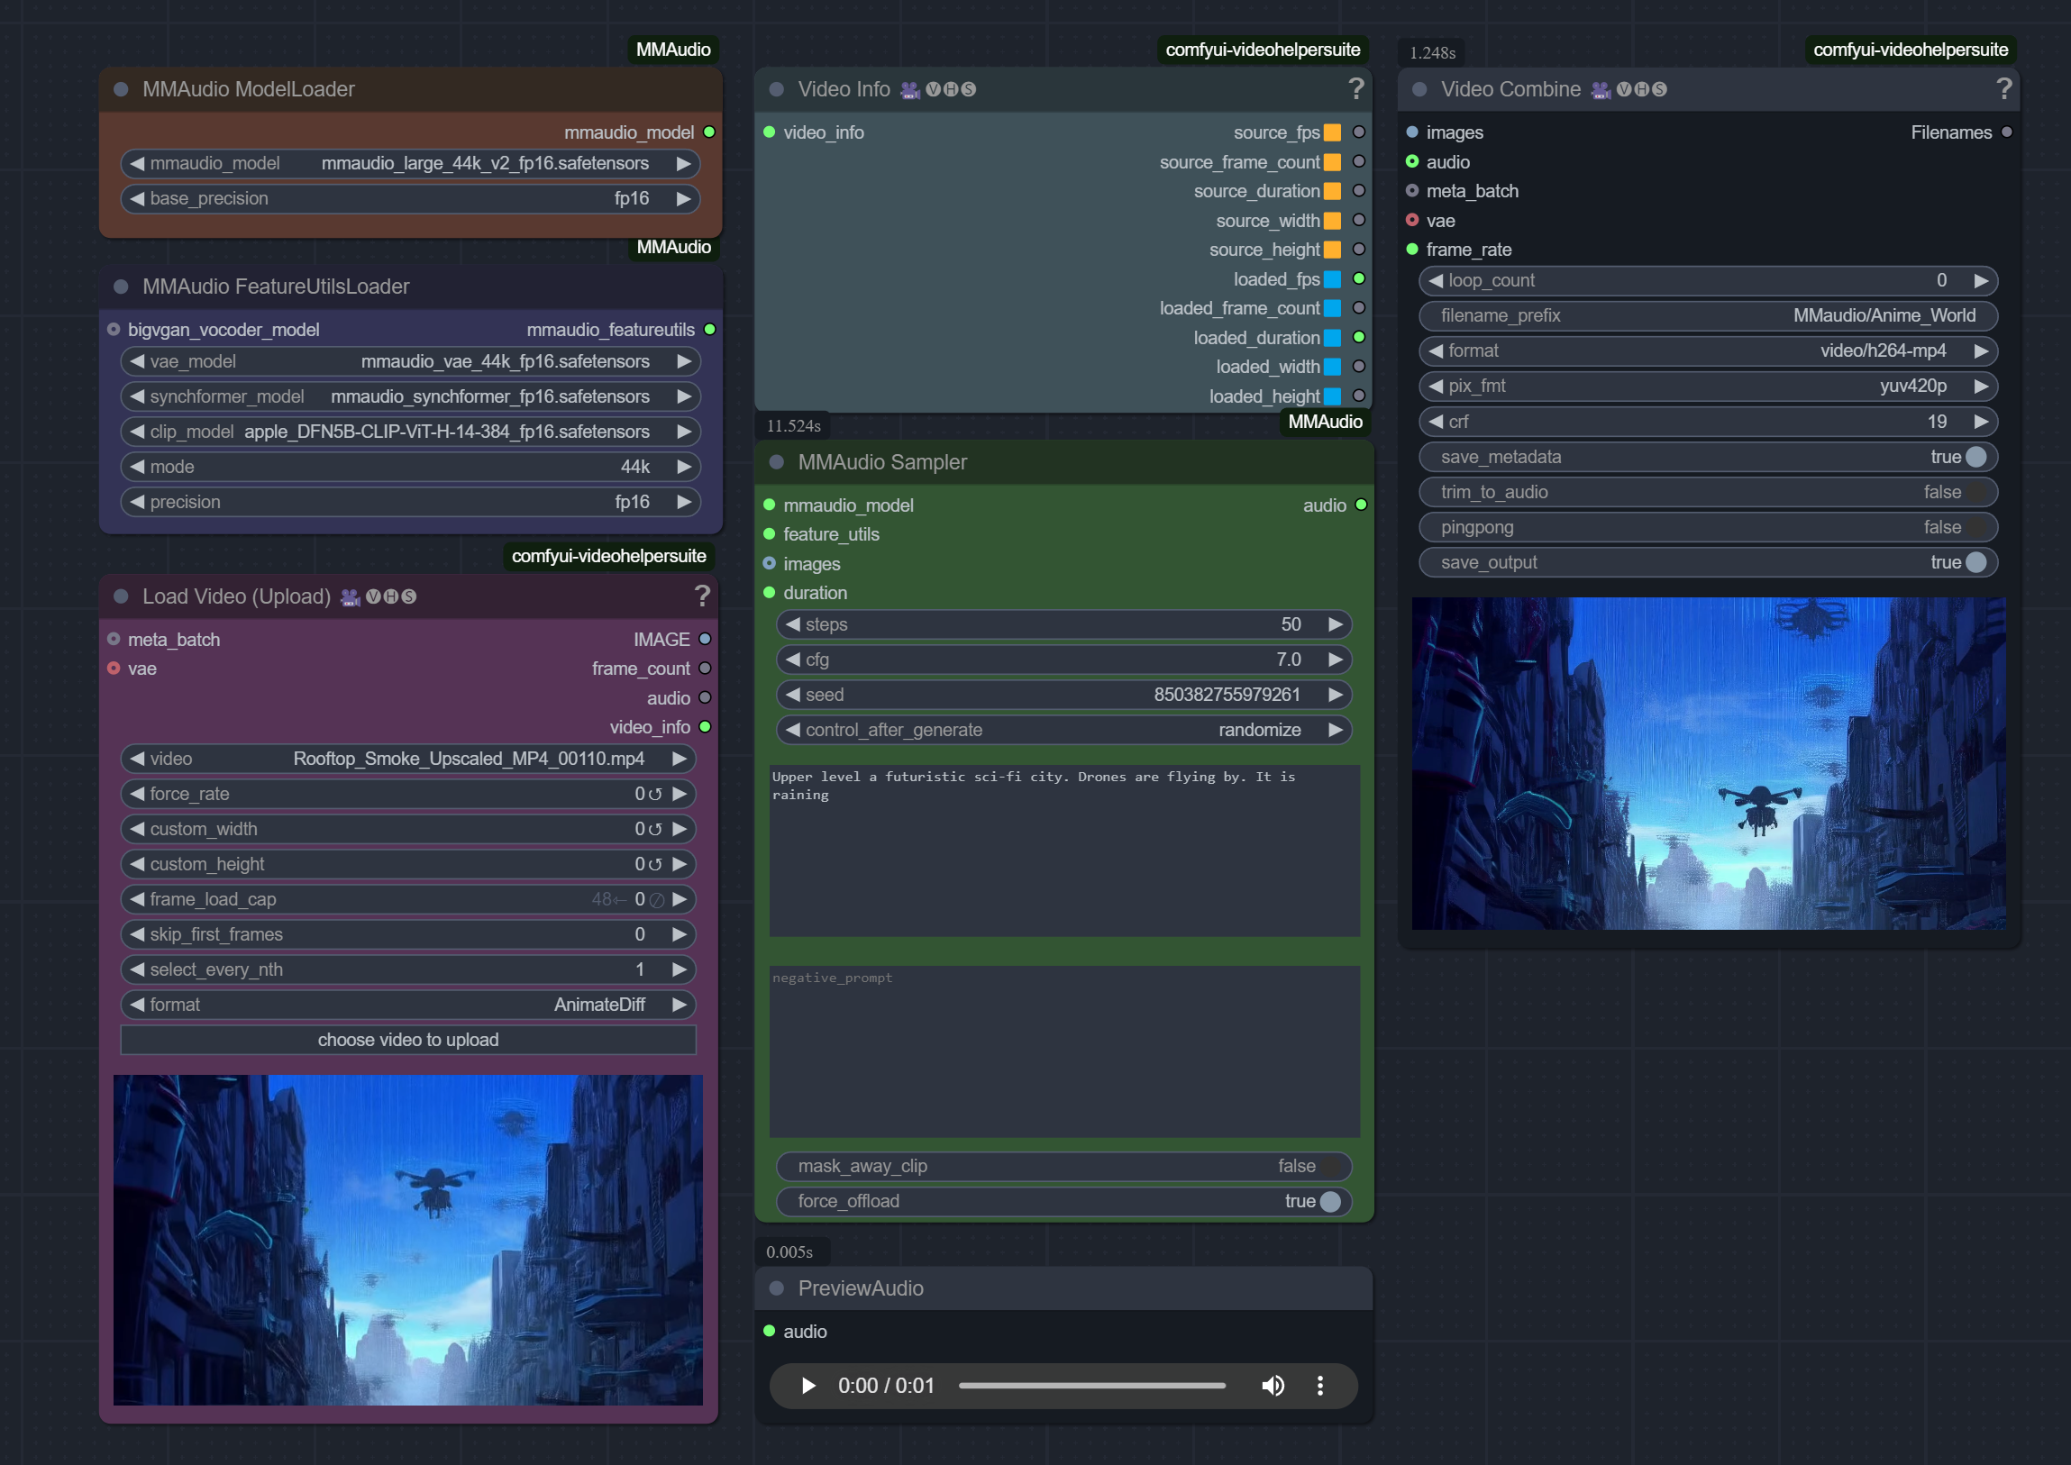This screenshot has height=1465, width=2071.
Task: Enable trim_to_audio option
Action: tap(1975, 493)
